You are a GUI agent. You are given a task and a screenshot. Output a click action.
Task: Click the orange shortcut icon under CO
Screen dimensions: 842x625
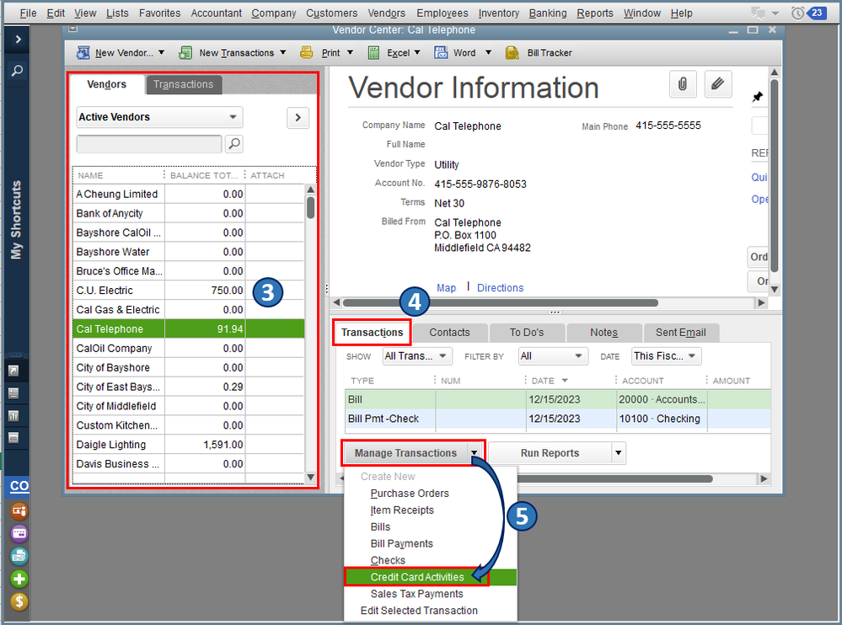(x=19, y=510)
